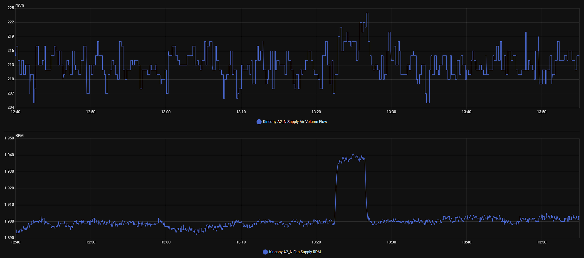
Task: Toggle the Supply Air Volume Flow legend dot
Action: 259,122
